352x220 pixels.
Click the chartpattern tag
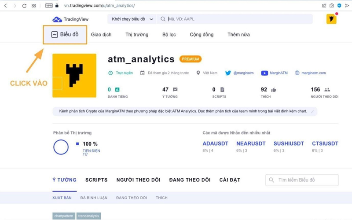tap(64, 216)
